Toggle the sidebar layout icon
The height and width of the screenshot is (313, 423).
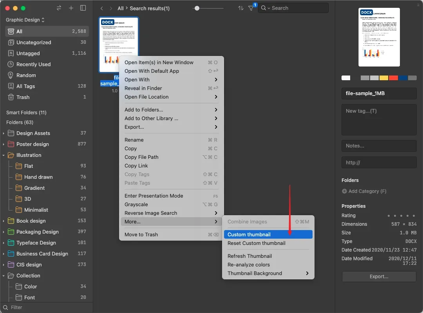pyautogui.click(x=83, y=8)
